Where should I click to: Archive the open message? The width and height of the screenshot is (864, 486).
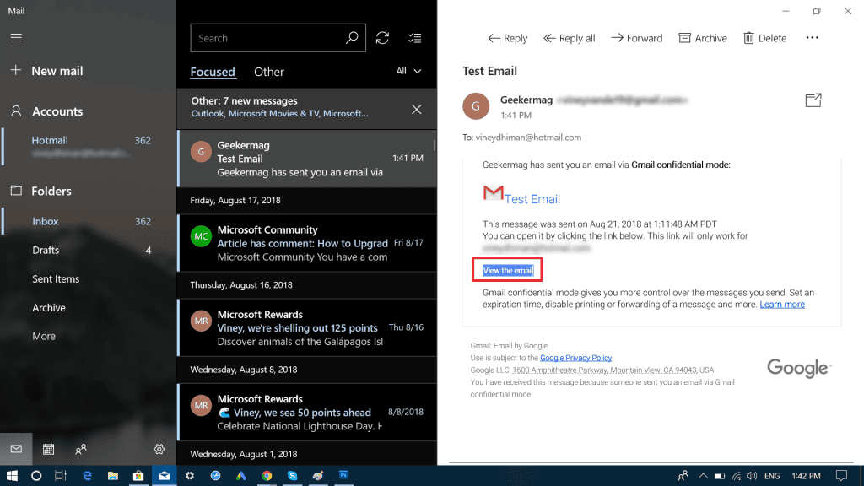[x=703, y=38]
